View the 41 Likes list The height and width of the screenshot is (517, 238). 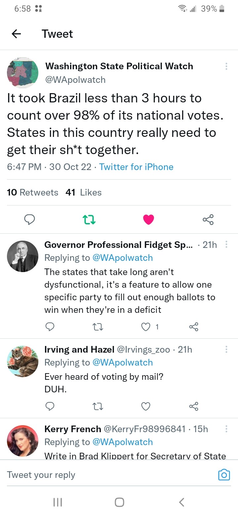pos(84,192)
